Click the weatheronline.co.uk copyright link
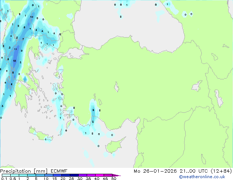 click(x=202, y=177)
